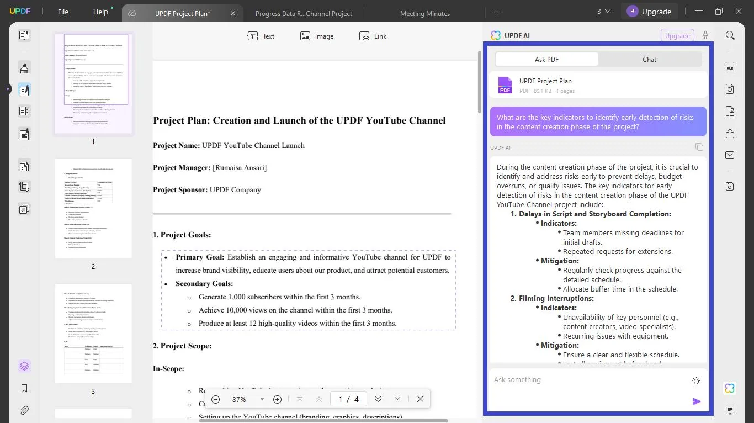Click the lightbulb prompt suggestions icon
This screenshot has width=754, height=423.
click(696, 382)
